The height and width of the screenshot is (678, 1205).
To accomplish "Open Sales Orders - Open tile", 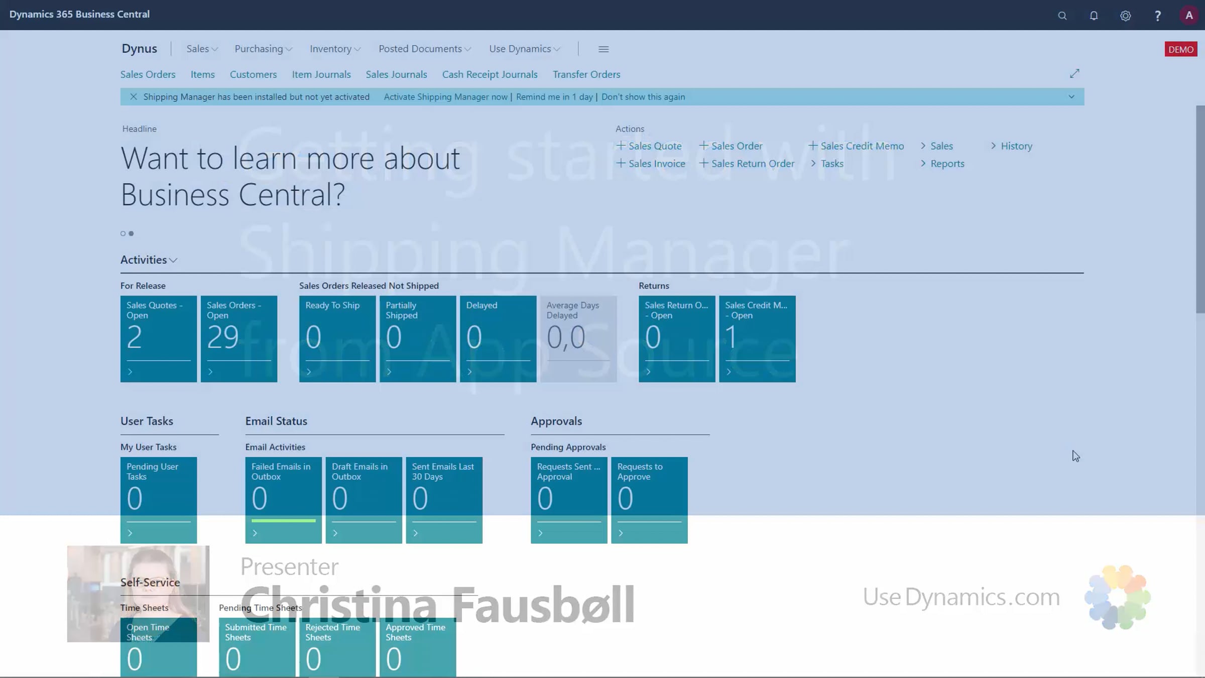I will (239, 339).
